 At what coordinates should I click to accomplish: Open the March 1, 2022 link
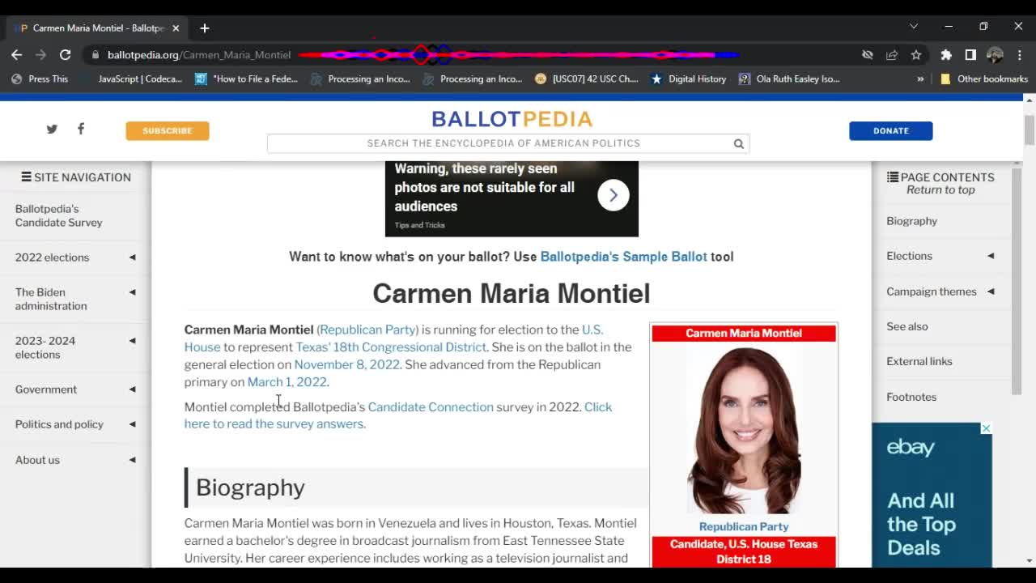tap(287, 381)
